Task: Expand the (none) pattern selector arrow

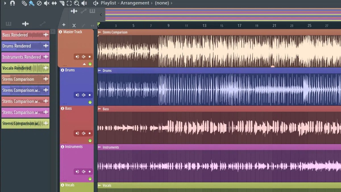Action: point(171,3)
